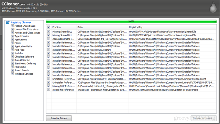Uncheck Help Files option

(x=12, y=50)
